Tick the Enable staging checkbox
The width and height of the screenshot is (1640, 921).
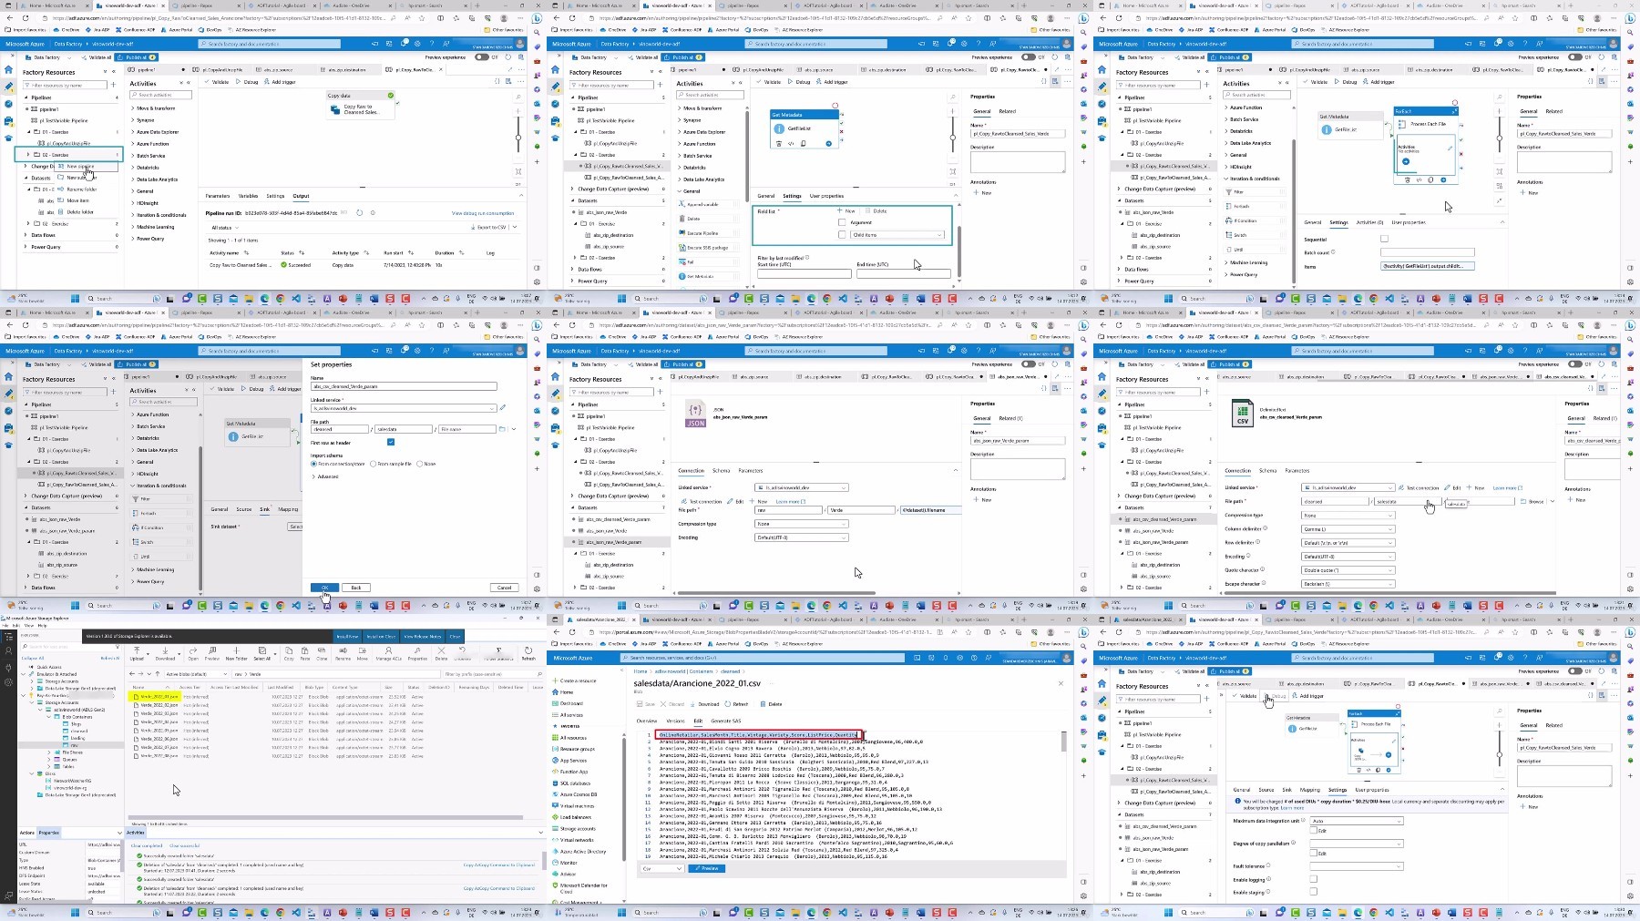click(x=1313, y=892)
